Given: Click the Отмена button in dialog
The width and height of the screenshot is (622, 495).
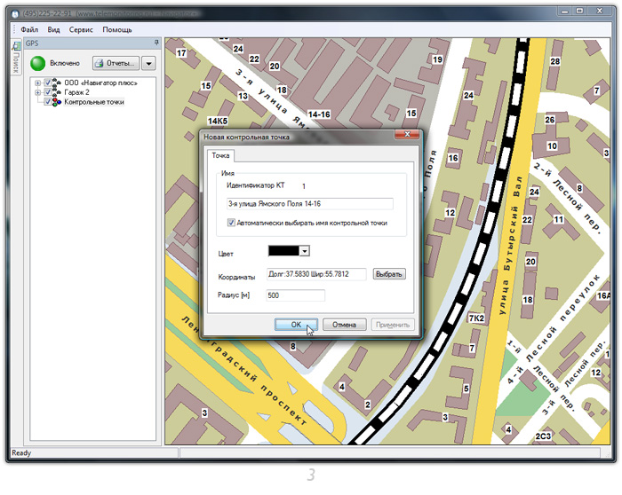Looking at the screenshot, I should tap(344, 325).
